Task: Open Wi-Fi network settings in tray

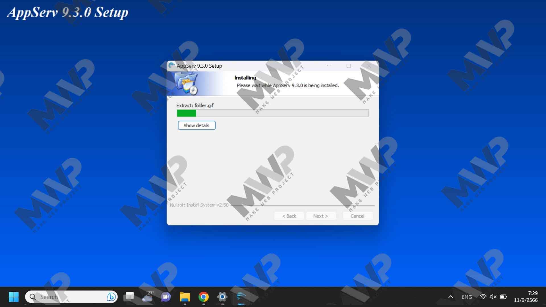Action: [483, 297]
